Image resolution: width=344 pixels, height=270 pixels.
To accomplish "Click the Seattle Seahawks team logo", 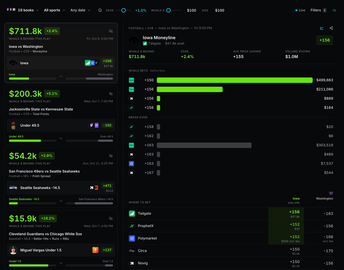I will [x=13, y=188].
